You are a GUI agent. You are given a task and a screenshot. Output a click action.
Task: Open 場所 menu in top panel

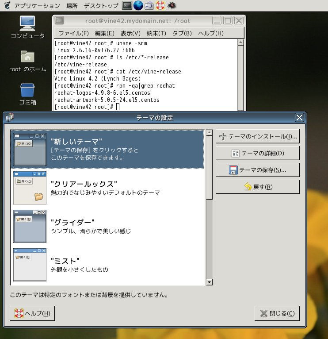coord(72,6)
